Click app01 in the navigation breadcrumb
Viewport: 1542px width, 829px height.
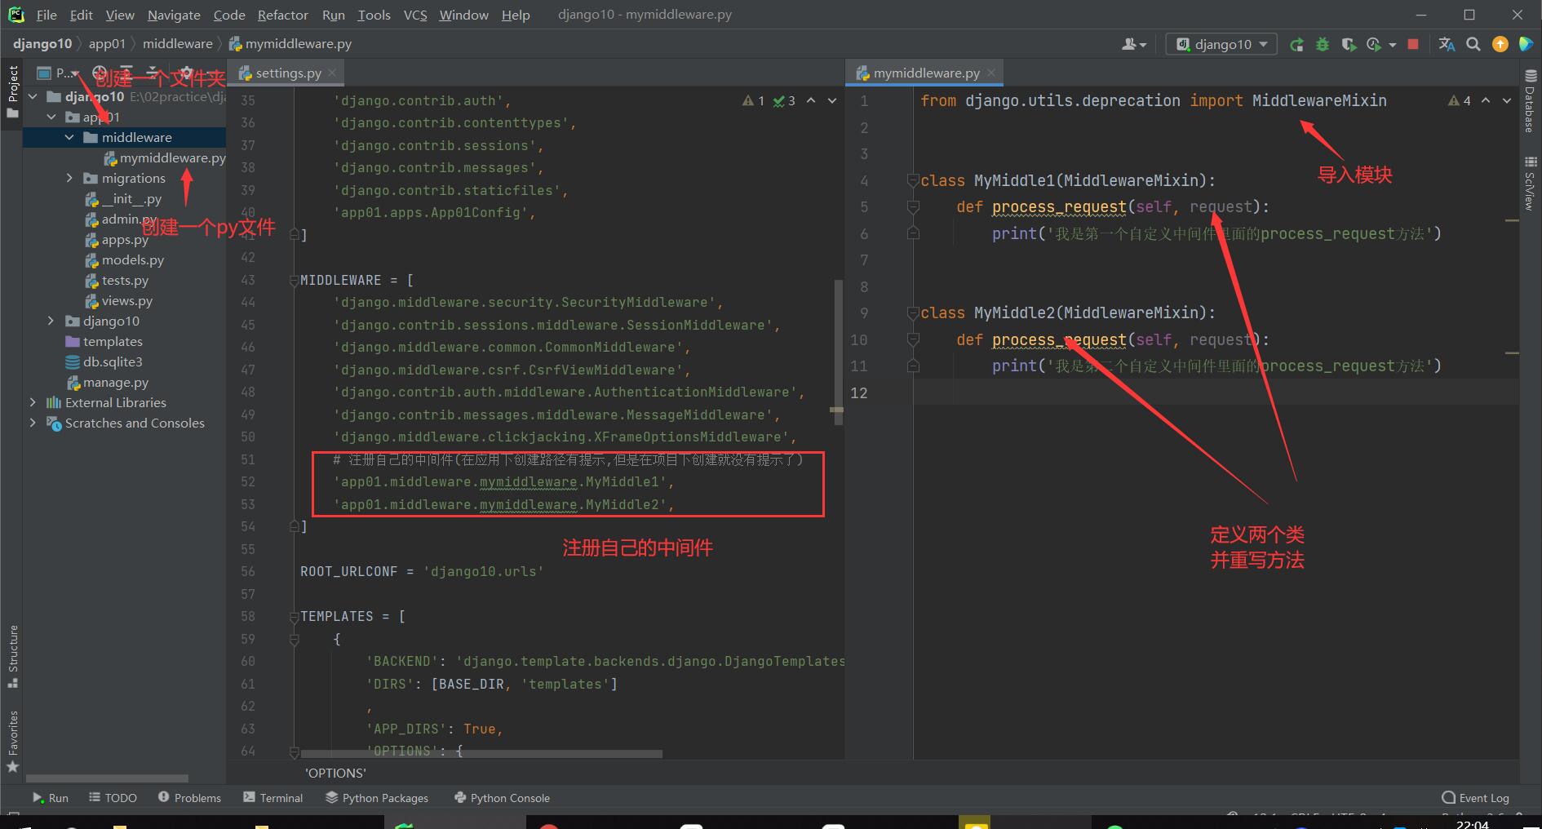(107, 44)
